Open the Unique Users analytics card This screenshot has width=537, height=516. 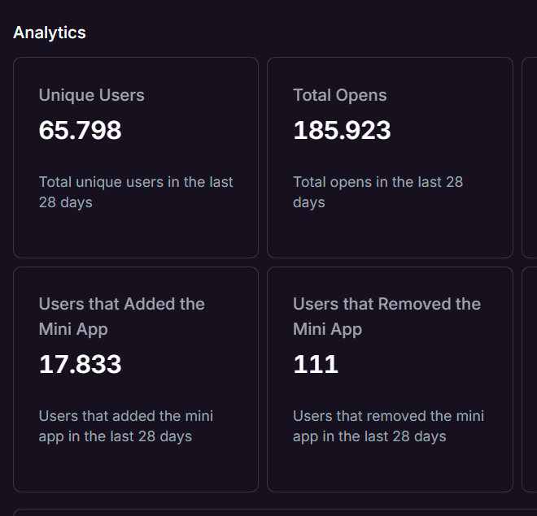[x=136, y=158]
